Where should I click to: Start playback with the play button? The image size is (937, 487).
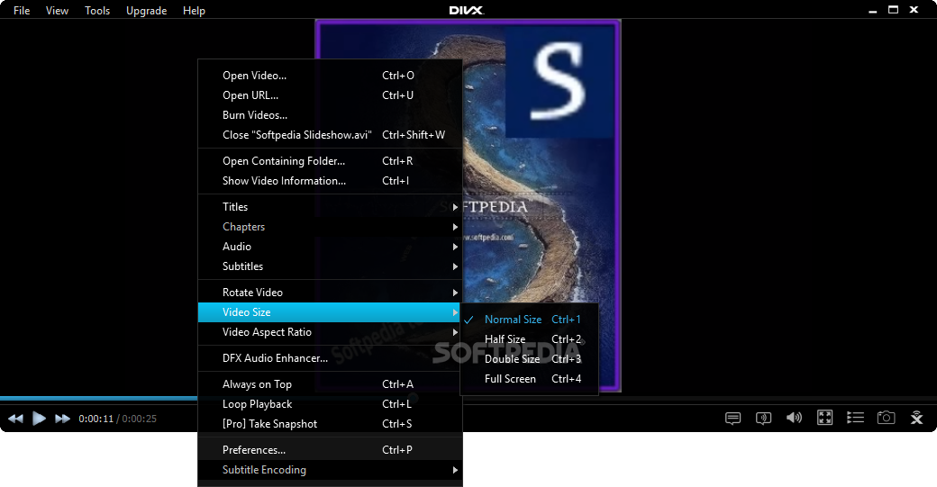tap(40, 419)
